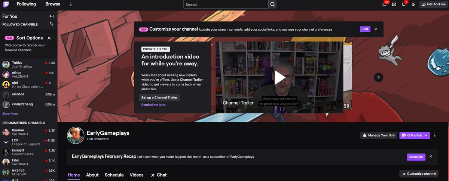Image resolution: width=449 pixels, height=181 pixels.
Task: Click the EarlyGameplays channel name
Action: tap(108, 133)
